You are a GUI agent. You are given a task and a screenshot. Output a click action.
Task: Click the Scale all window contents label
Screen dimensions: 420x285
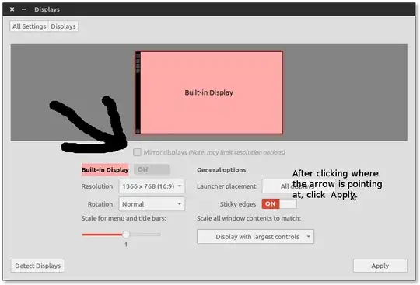(249, 218)
